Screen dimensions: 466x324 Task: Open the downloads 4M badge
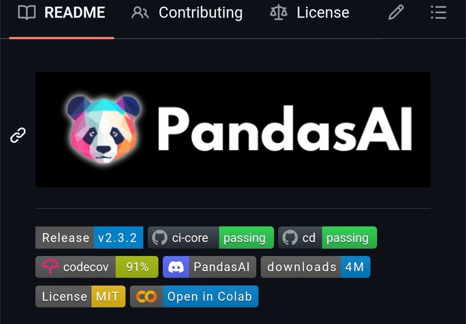tap(315, 267)
